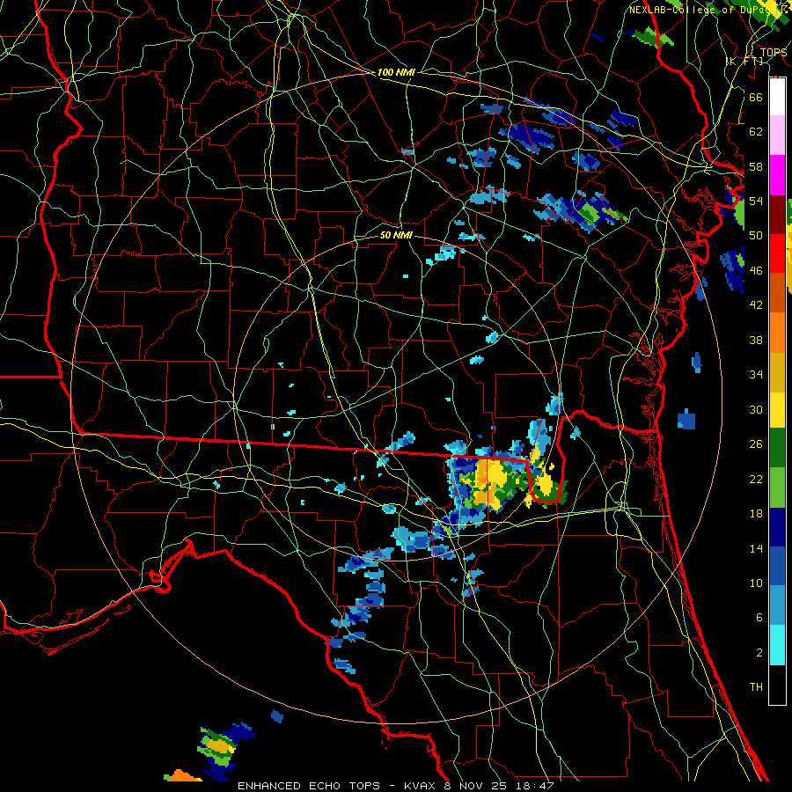Pick the navy blue legend color segment
Viewport: 792px width, 792px height.
point(777,527)
